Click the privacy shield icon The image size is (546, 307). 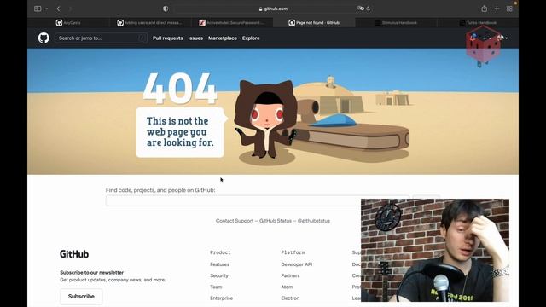pyautogui.click(x=166, y=9)
